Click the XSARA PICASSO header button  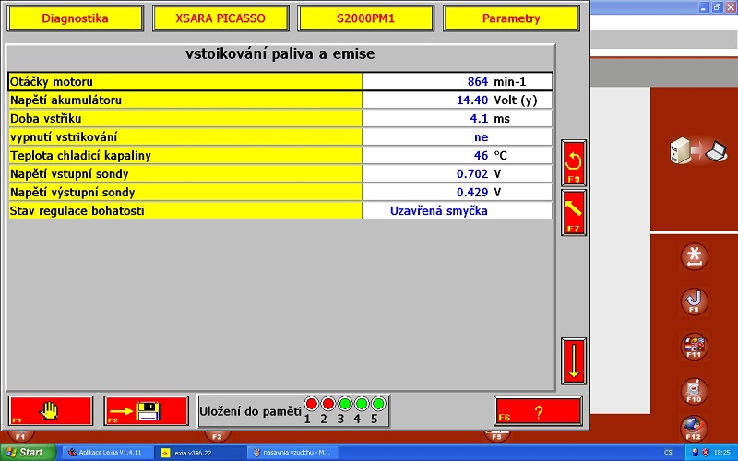point(220,18)
